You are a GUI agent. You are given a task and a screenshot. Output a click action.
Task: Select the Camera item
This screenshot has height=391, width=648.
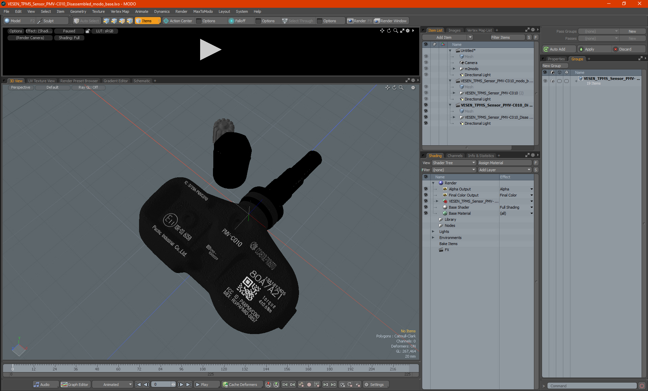click(471, 63)
